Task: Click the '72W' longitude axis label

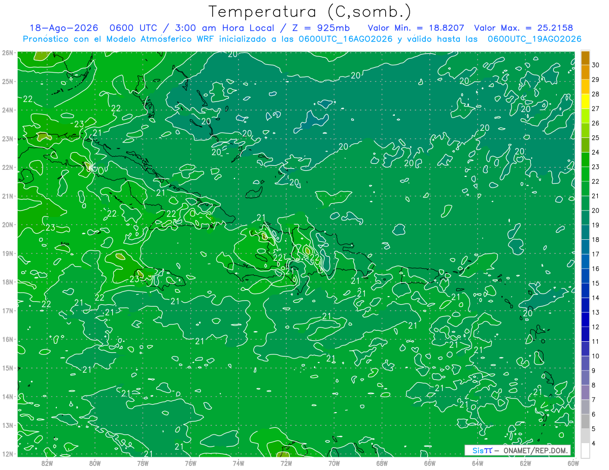Action: click(286, 463)
